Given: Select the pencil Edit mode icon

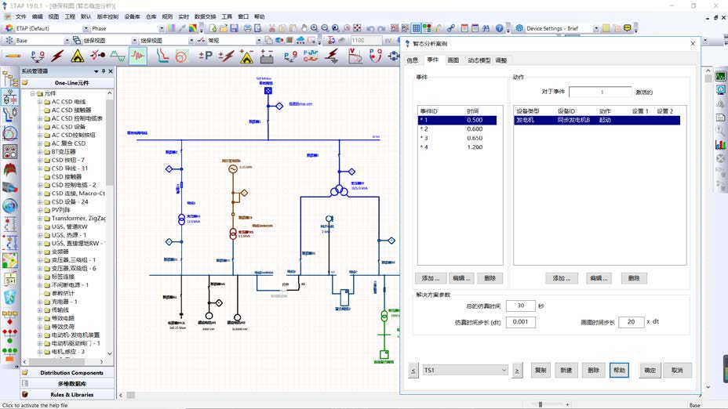Looking at the screenshot, I should point(13,56).
